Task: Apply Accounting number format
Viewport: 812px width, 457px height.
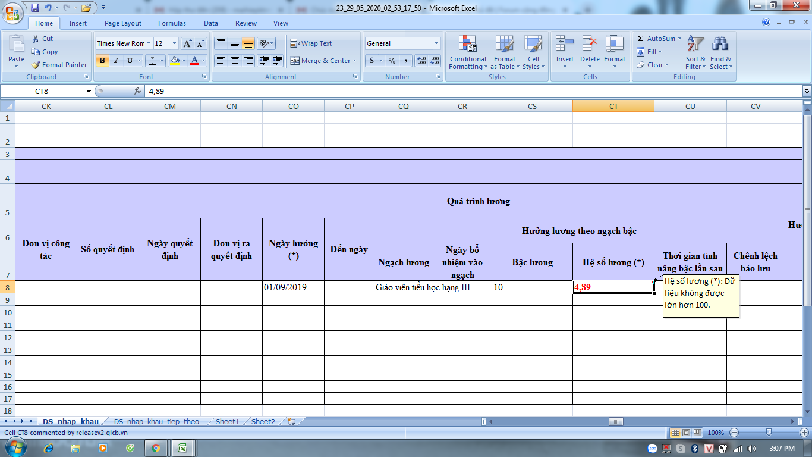Action: tap(372, 61)
